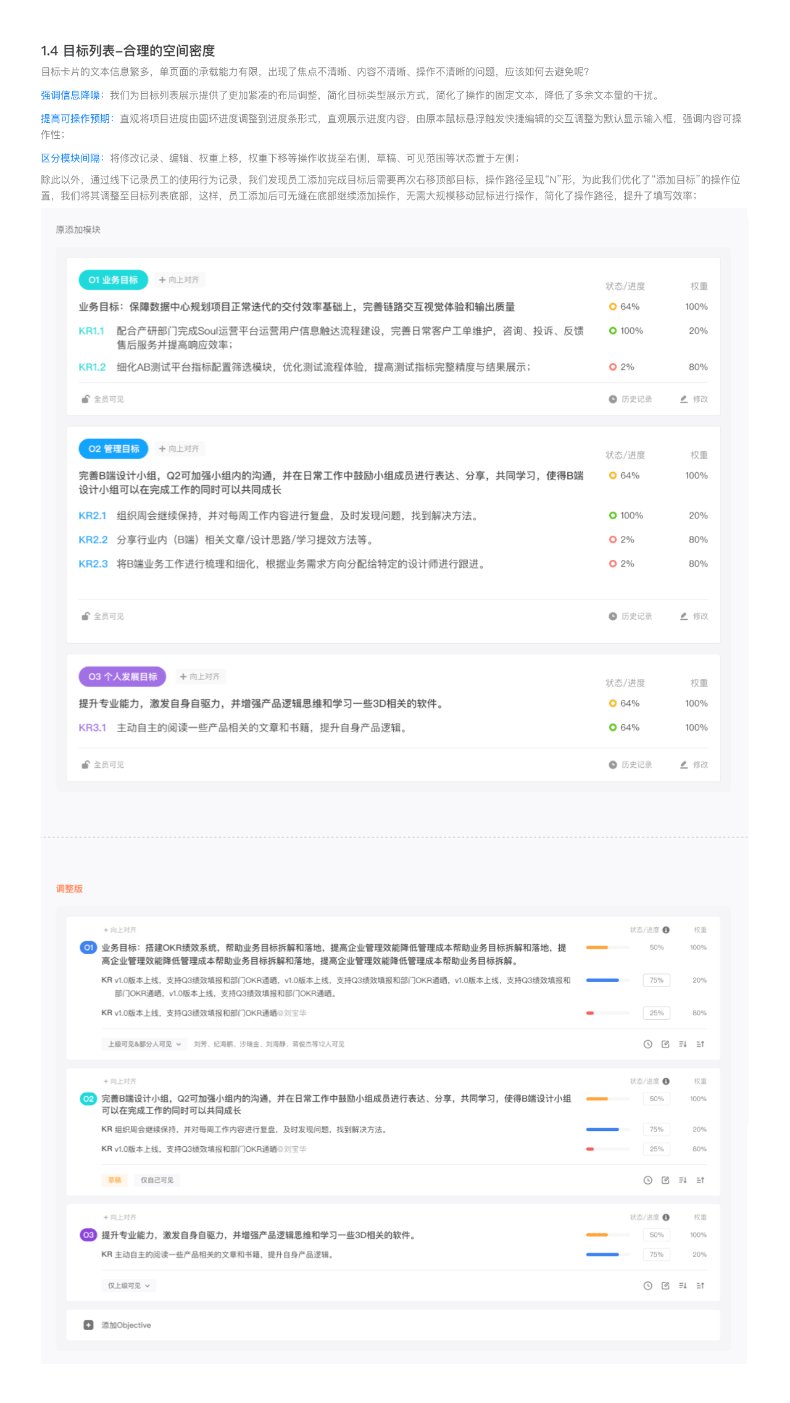The width and height of the screenshot is (790, 1403).
Task: Toggle 全员可见 lock in O1 业务目标 card
Action: point(86,399)
